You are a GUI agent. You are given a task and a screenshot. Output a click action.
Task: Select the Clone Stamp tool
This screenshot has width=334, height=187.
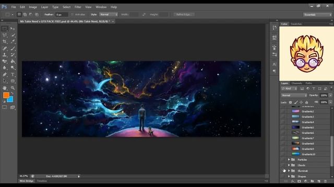point(5,55)
